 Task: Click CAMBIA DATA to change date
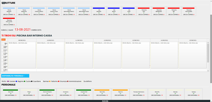36,30
